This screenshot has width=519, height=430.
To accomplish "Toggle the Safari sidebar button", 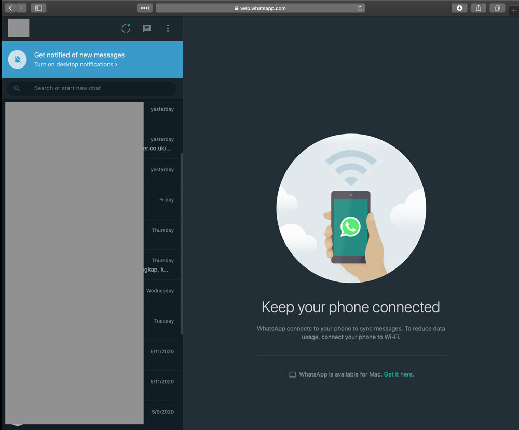I will tap(38, 8).
